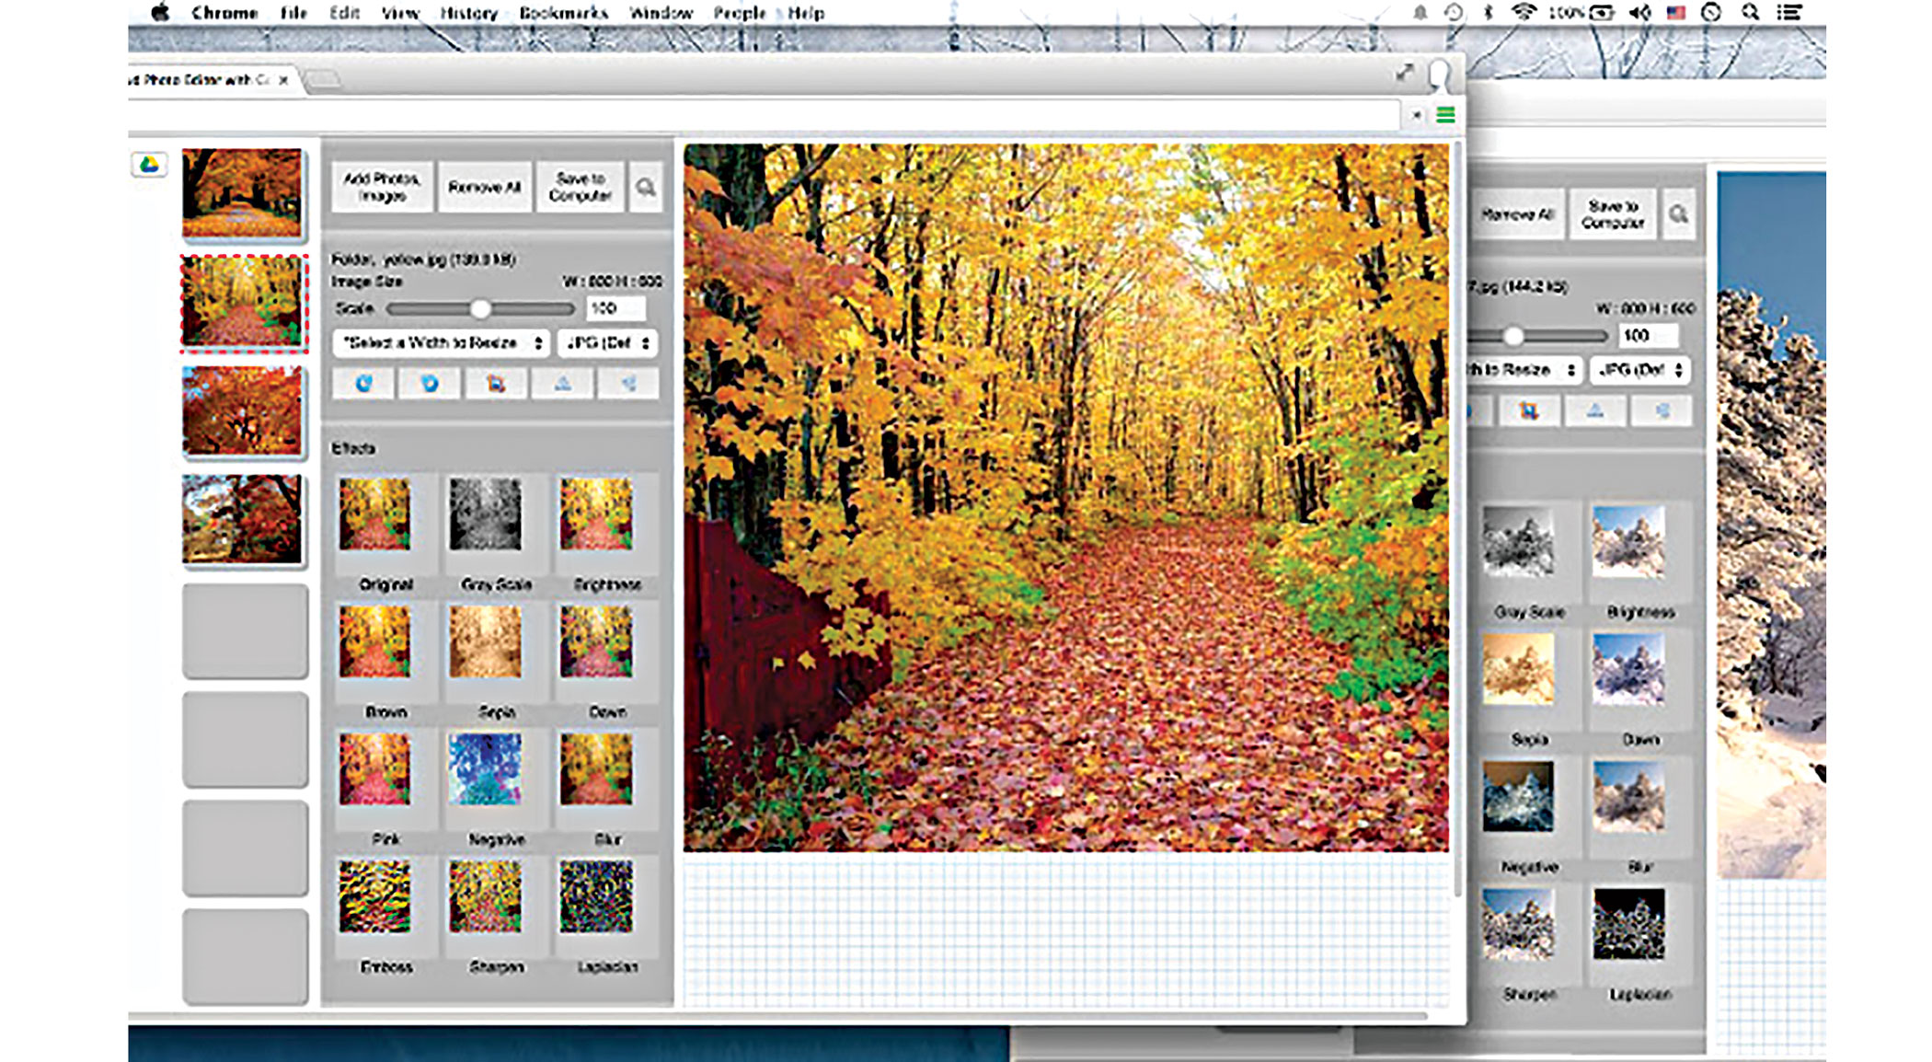Click magnifier icon next to Save to Computer, front window
The image size is (1932, 1062).
pyautogui.click(x=646, y=188)
